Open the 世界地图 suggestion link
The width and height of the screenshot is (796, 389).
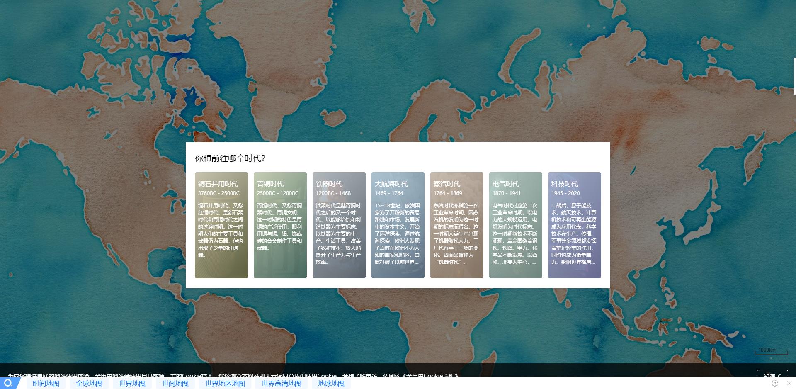(x=132, y=383)
